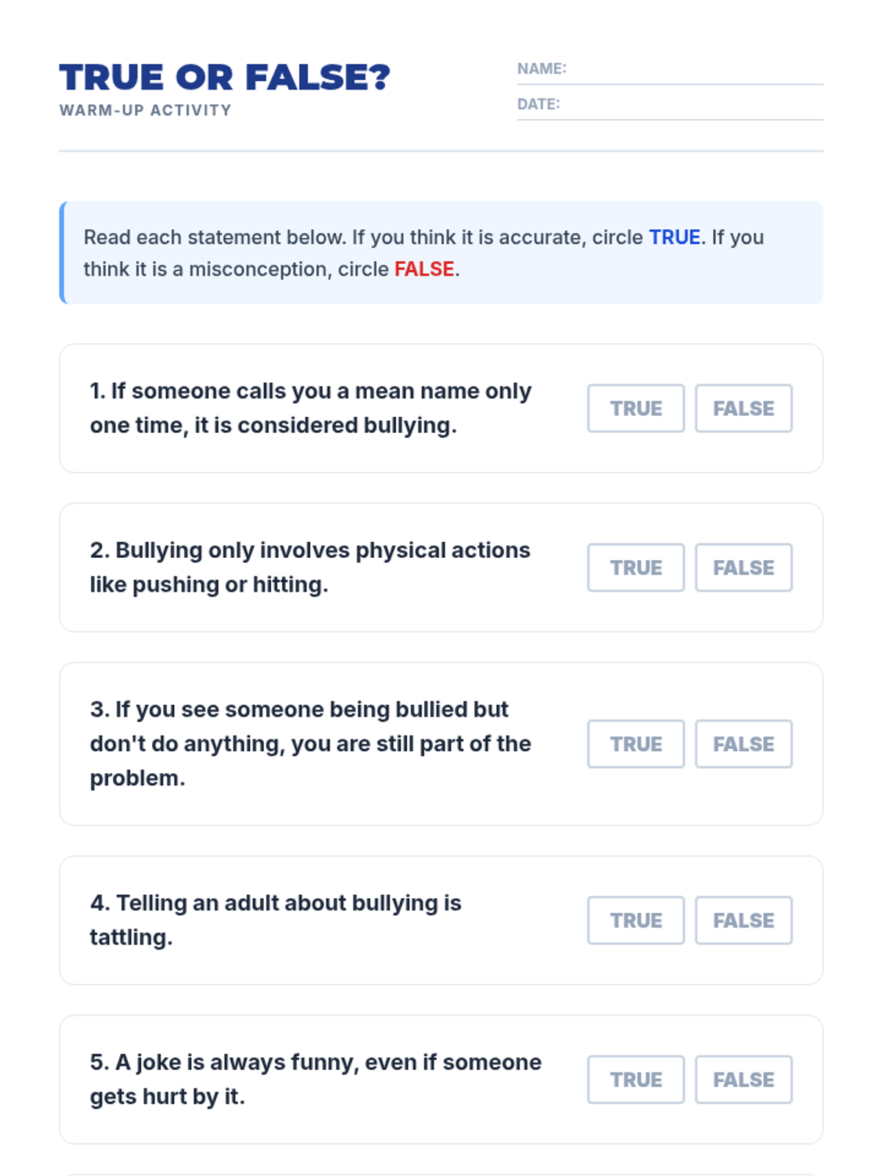Select TRUE for the physical actions statement

pos(636,567)
